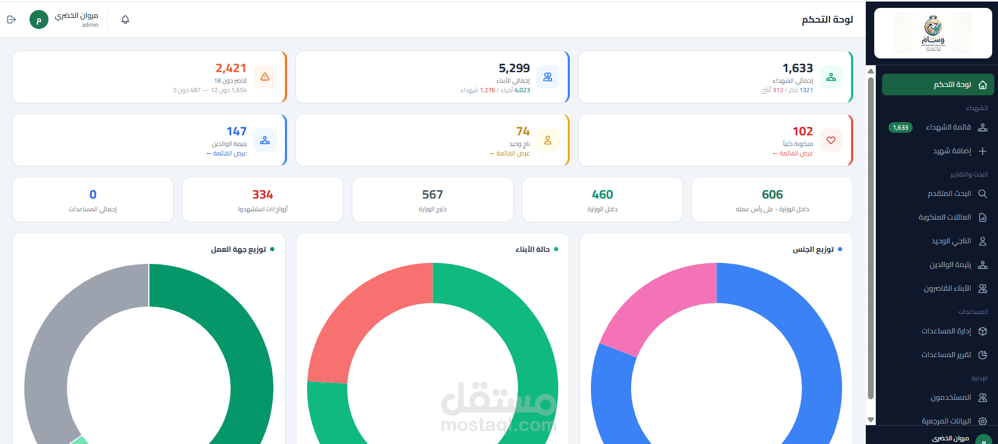998x444 pixels.
Task: Click عرض القائمة link under ناج وحيد
Action: 510,153
